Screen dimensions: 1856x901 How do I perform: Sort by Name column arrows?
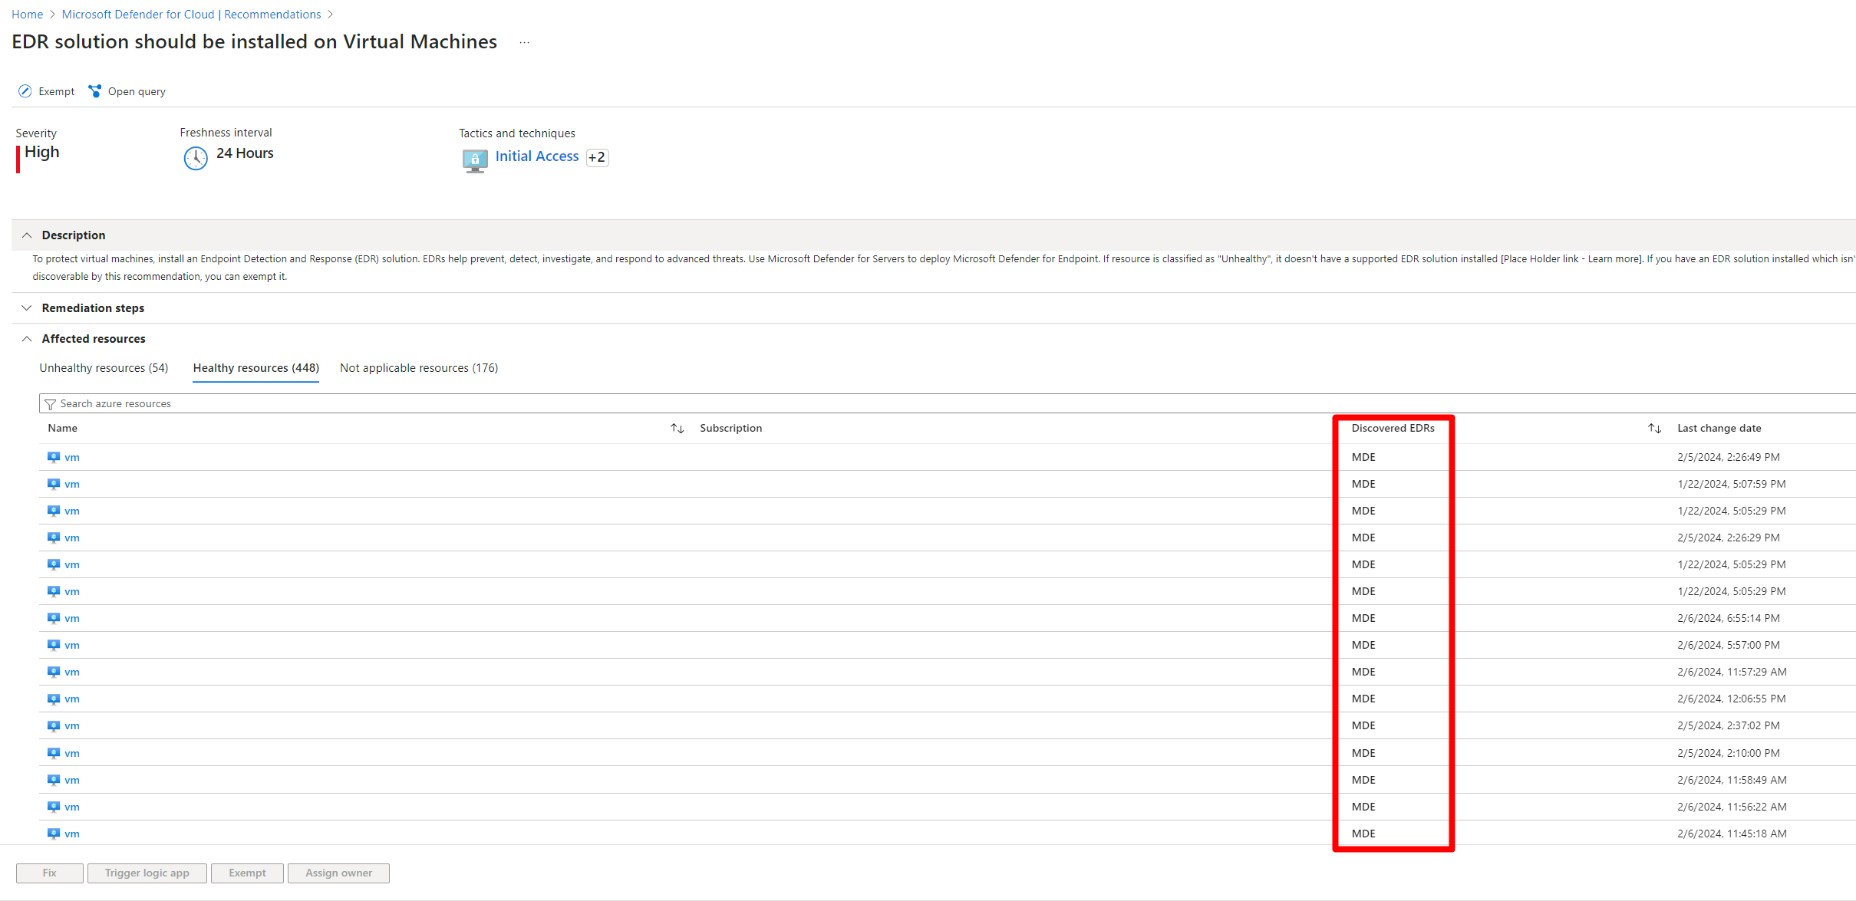[x=677, y=429]
